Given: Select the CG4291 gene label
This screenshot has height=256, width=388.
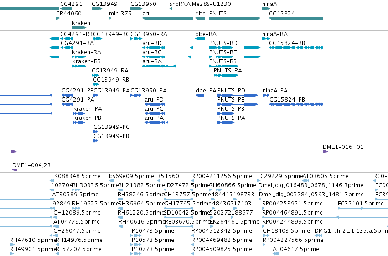Looking at the screenshot, I should click(71, 4).
